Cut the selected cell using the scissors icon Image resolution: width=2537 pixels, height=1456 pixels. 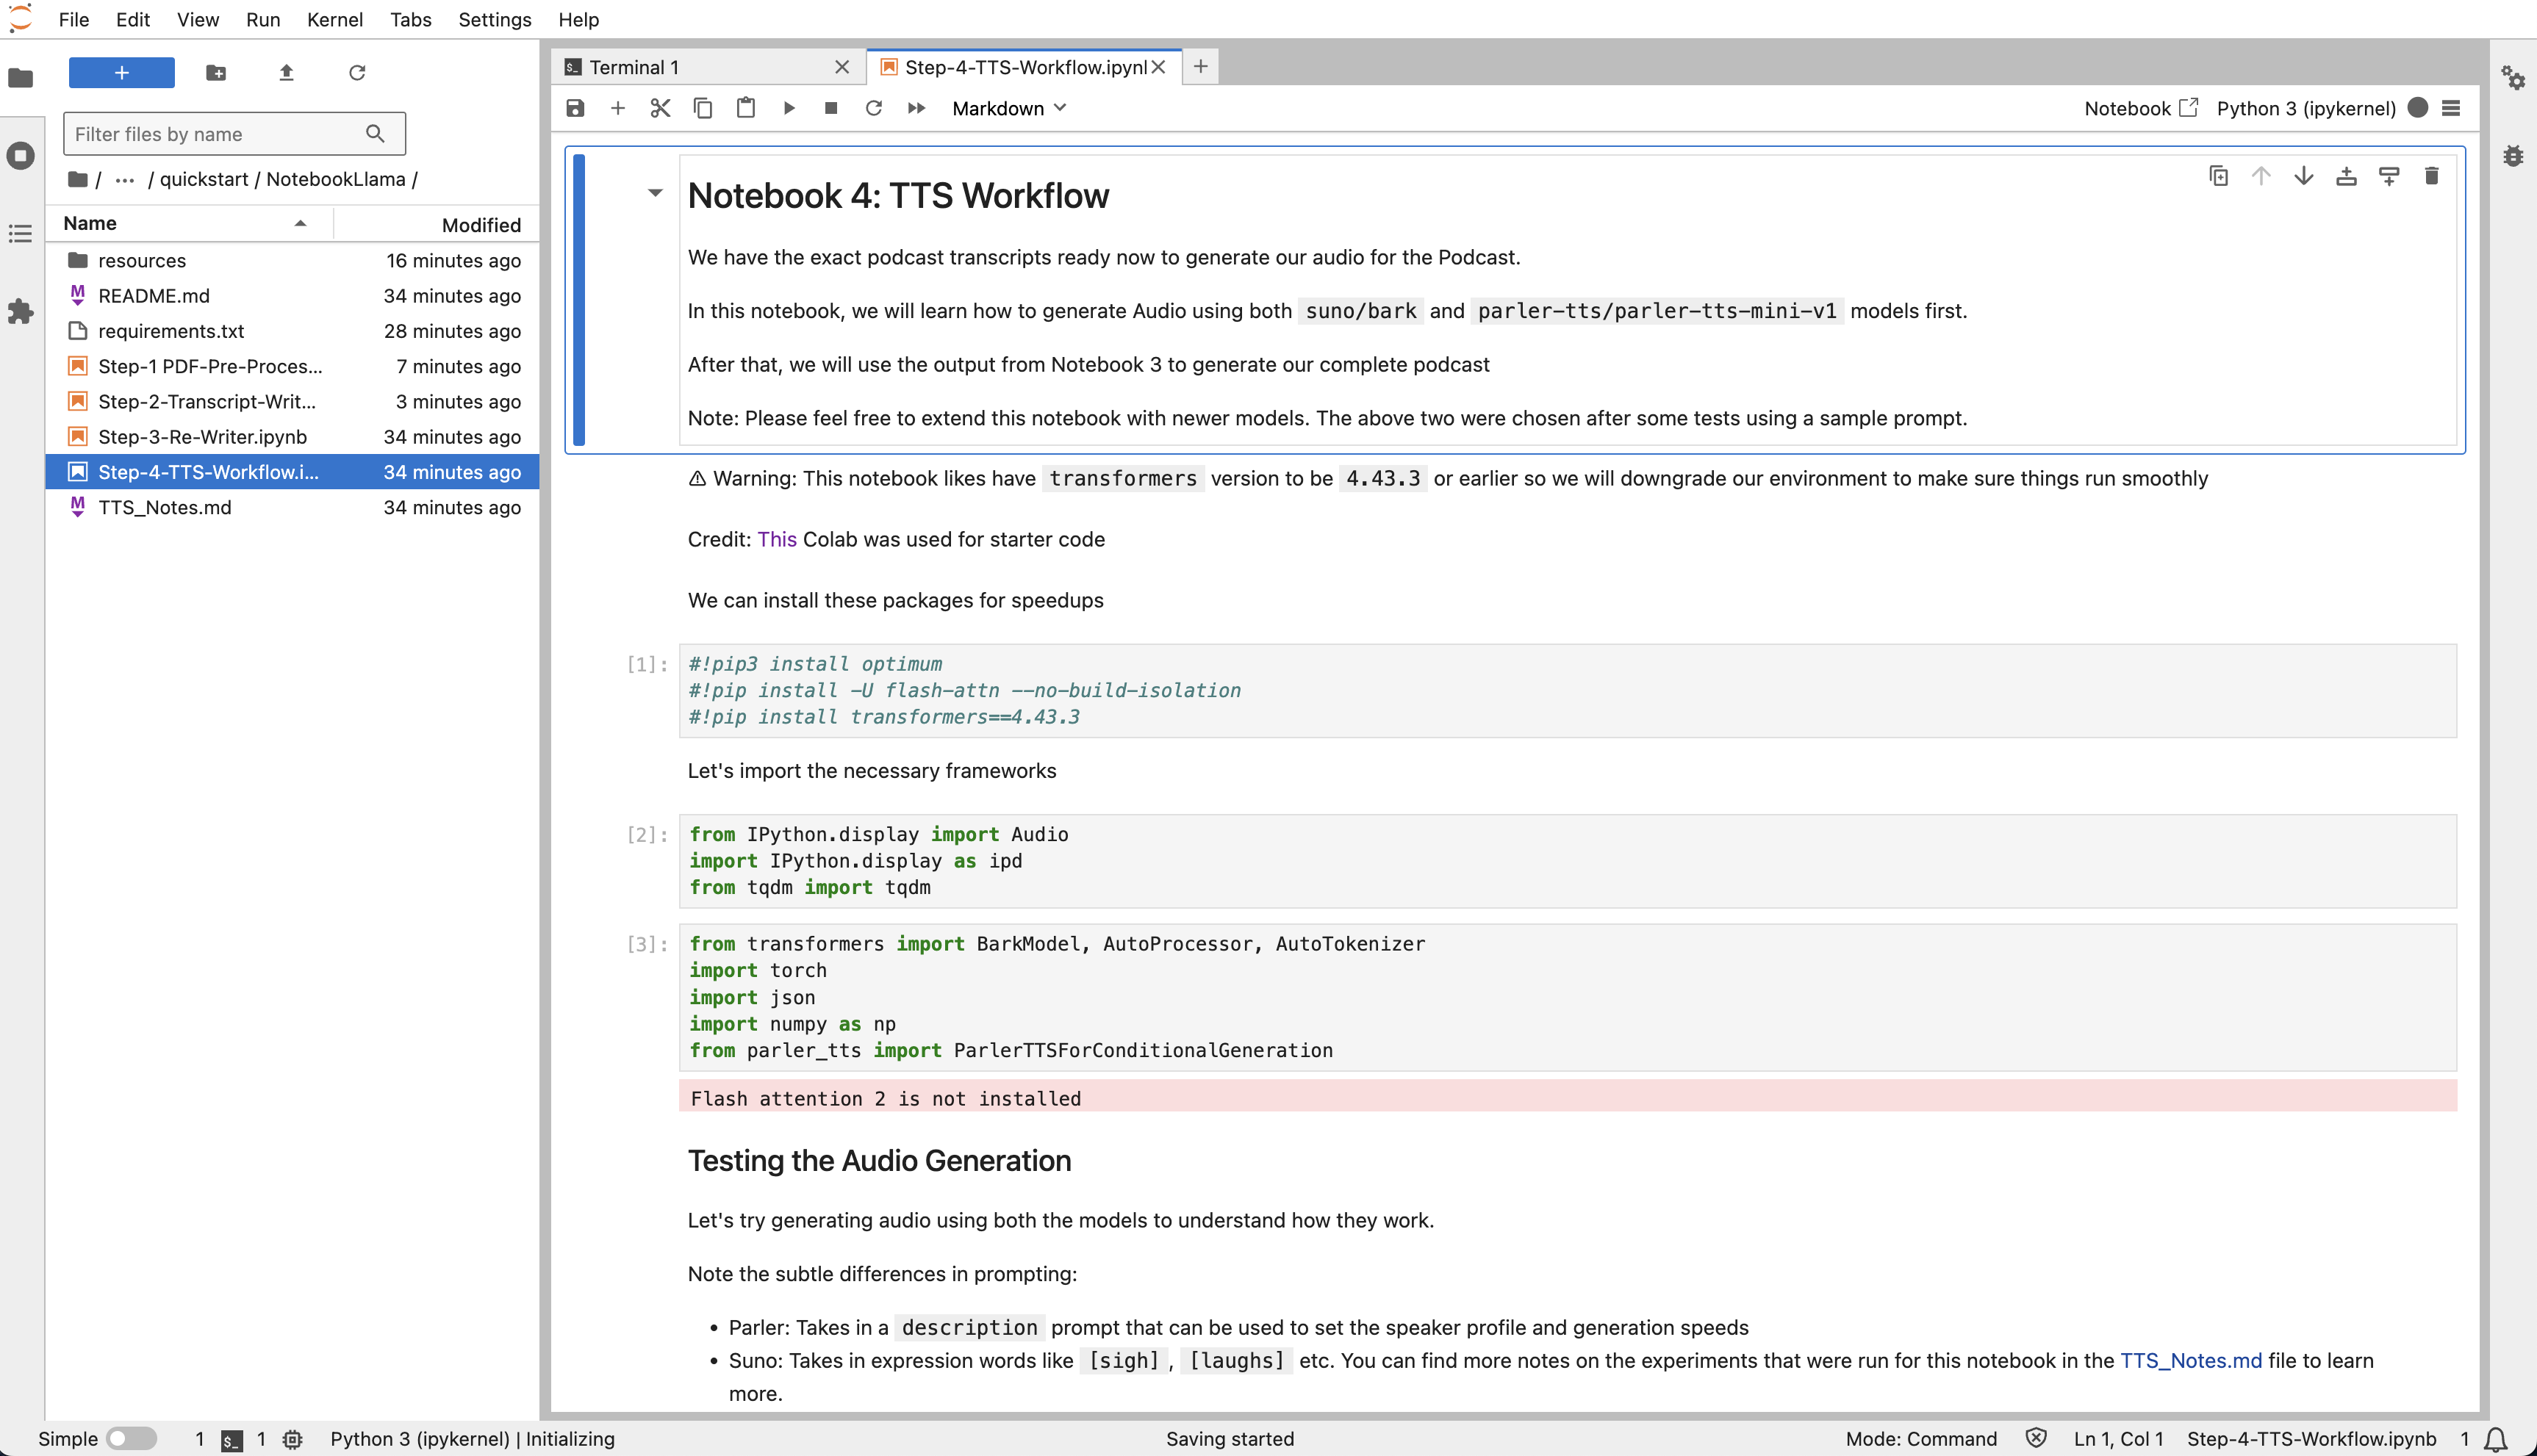tap(659, 108)
